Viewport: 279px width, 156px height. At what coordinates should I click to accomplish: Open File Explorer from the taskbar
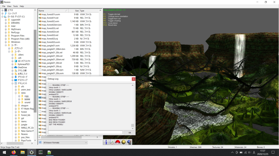[x=23, y=152]
